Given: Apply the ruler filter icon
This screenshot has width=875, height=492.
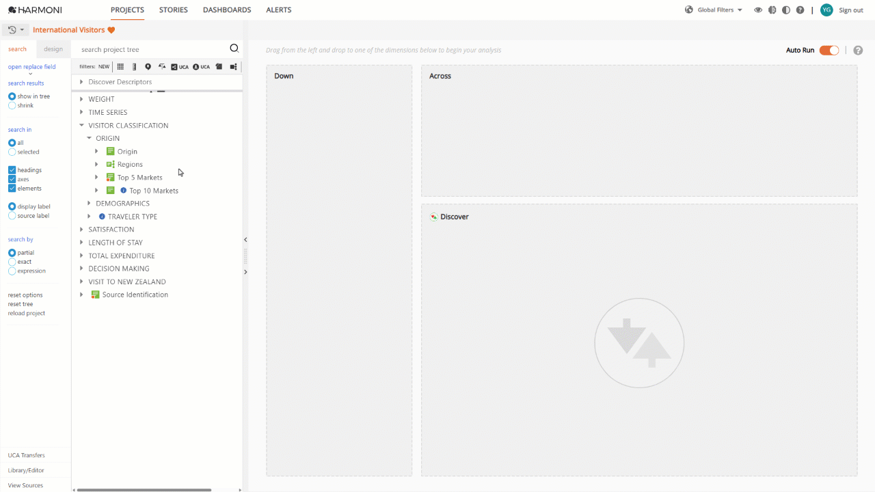Looking at the screenshot, I should (x=134, y=67).
